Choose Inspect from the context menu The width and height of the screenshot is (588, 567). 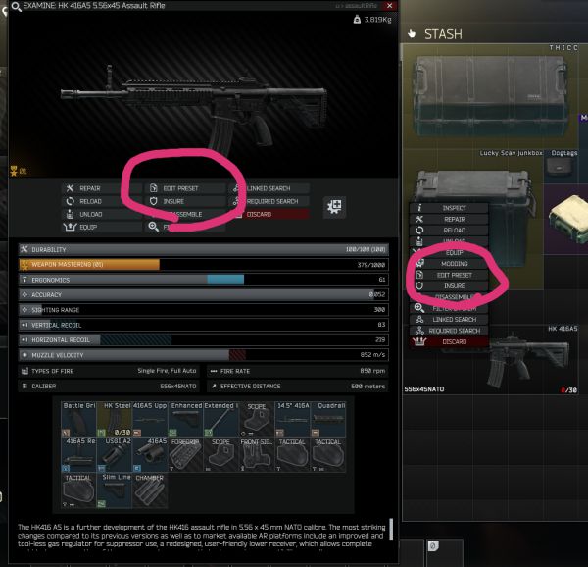click(454, 208)
